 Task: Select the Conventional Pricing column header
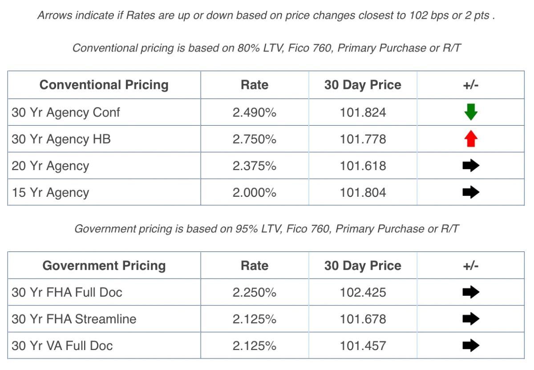point(104,85)
